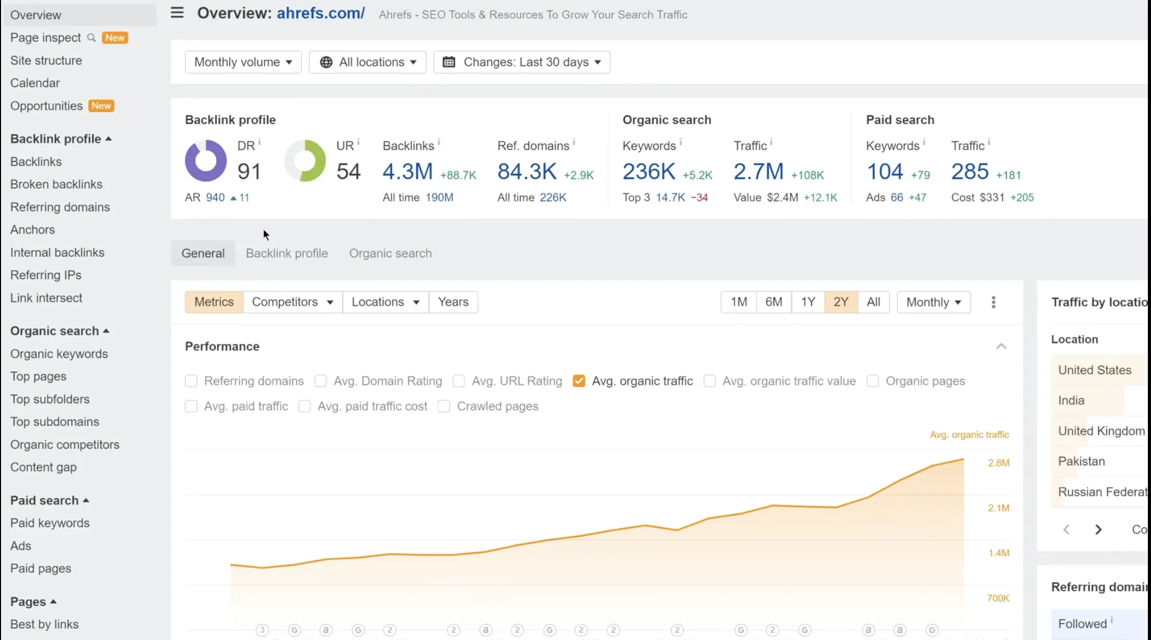The width and height of the screenshot is (1151, 640).
Task: Open Content gap in sidebar
Action: pyautogui.click(x=43, y=467)
